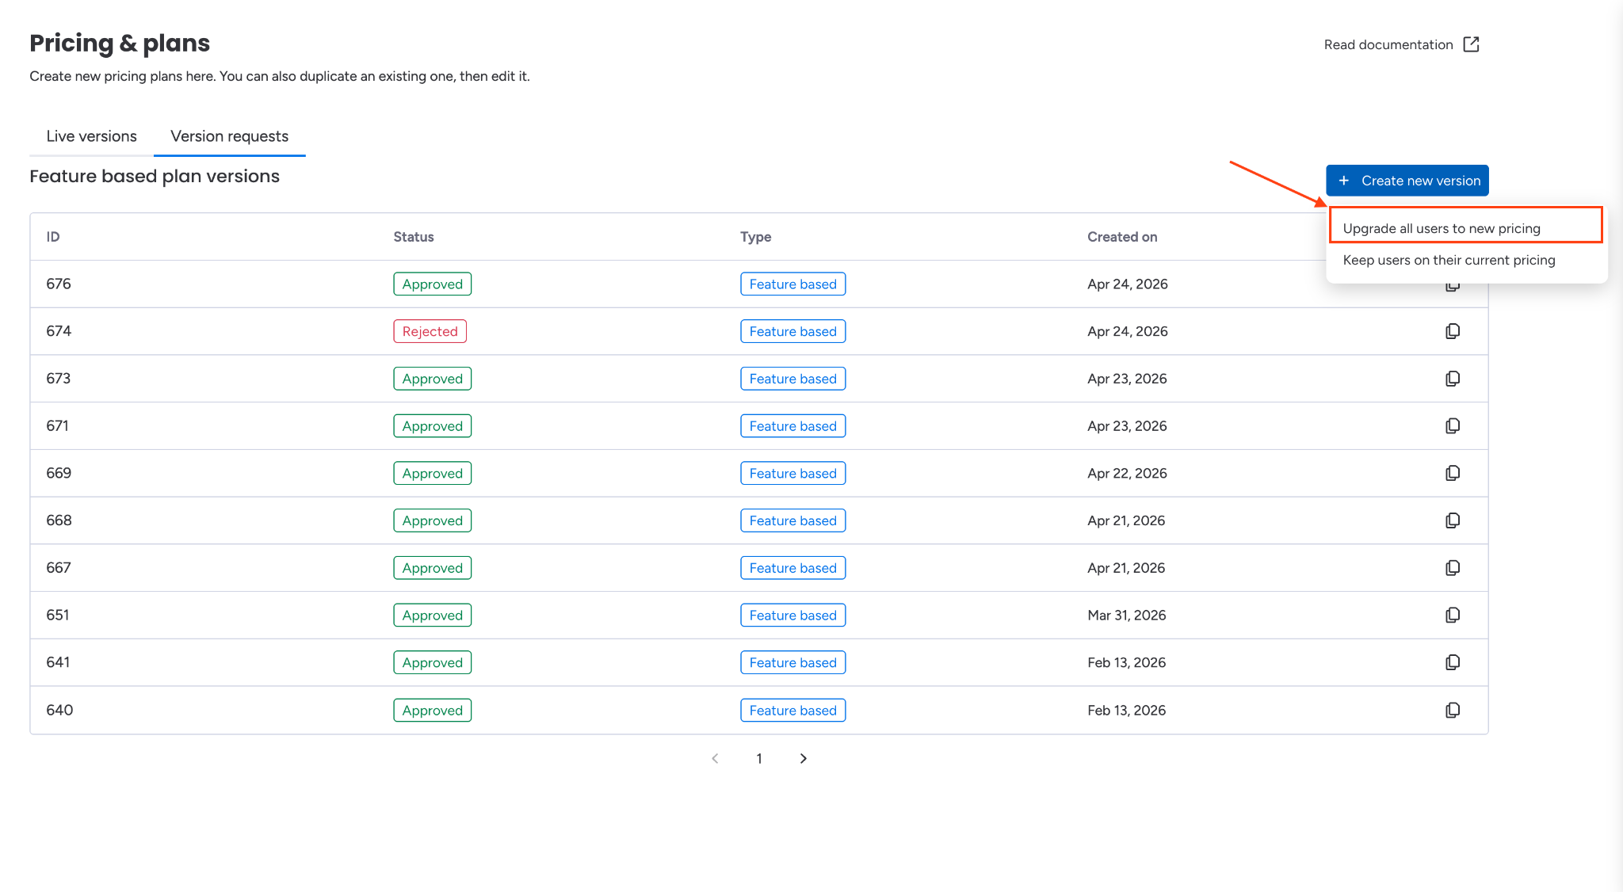Duplicate plan version 671
Image resolution: width=1623 pixels, height=892 pixels.
pos(1452,426)
